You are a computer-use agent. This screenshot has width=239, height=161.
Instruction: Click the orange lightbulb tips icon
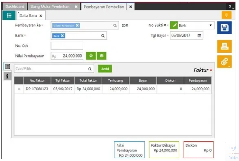226,15
